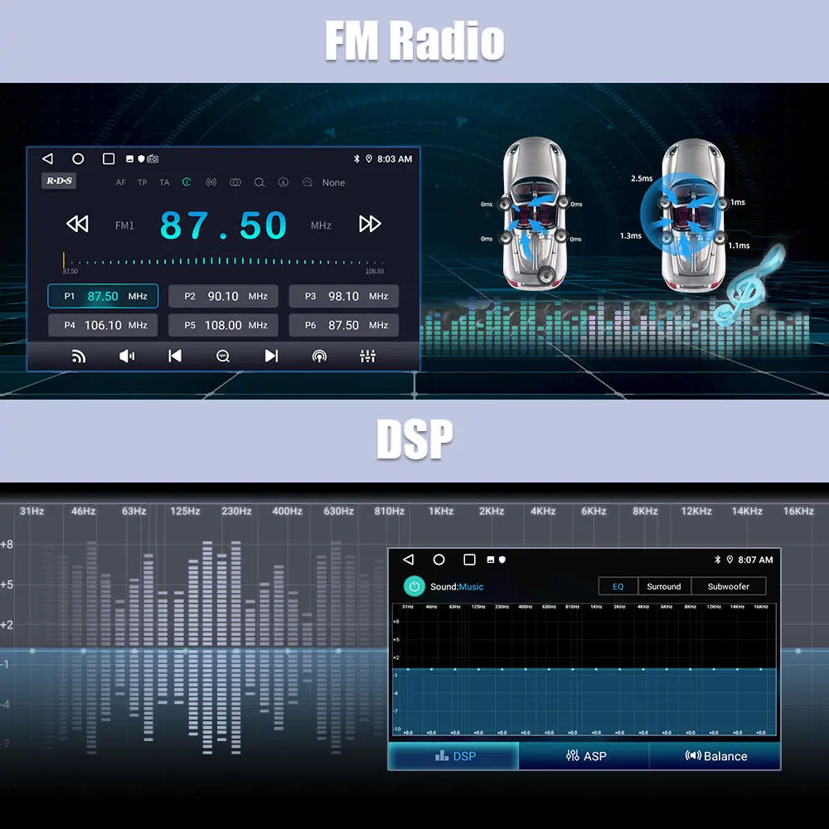Tap the broadcast antenna icon in radio toolbar
Viewport: 829px width, 829px height.
(x=319, y=356)
